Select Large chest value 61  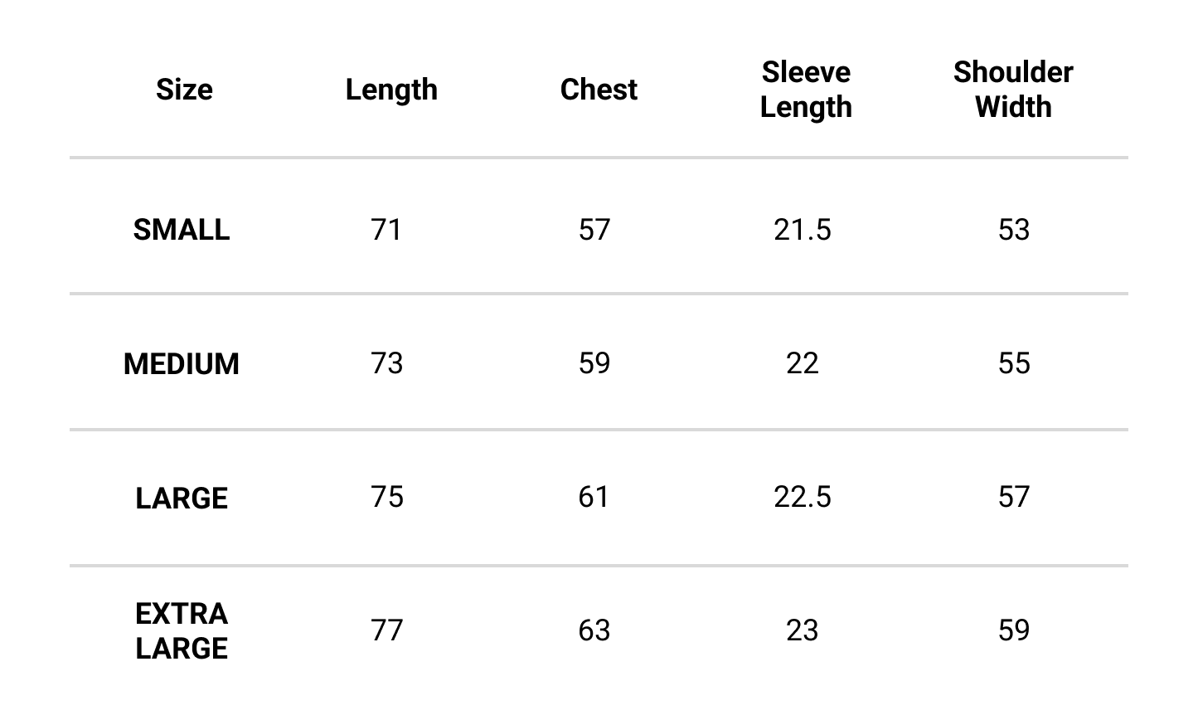click(594, 497)
